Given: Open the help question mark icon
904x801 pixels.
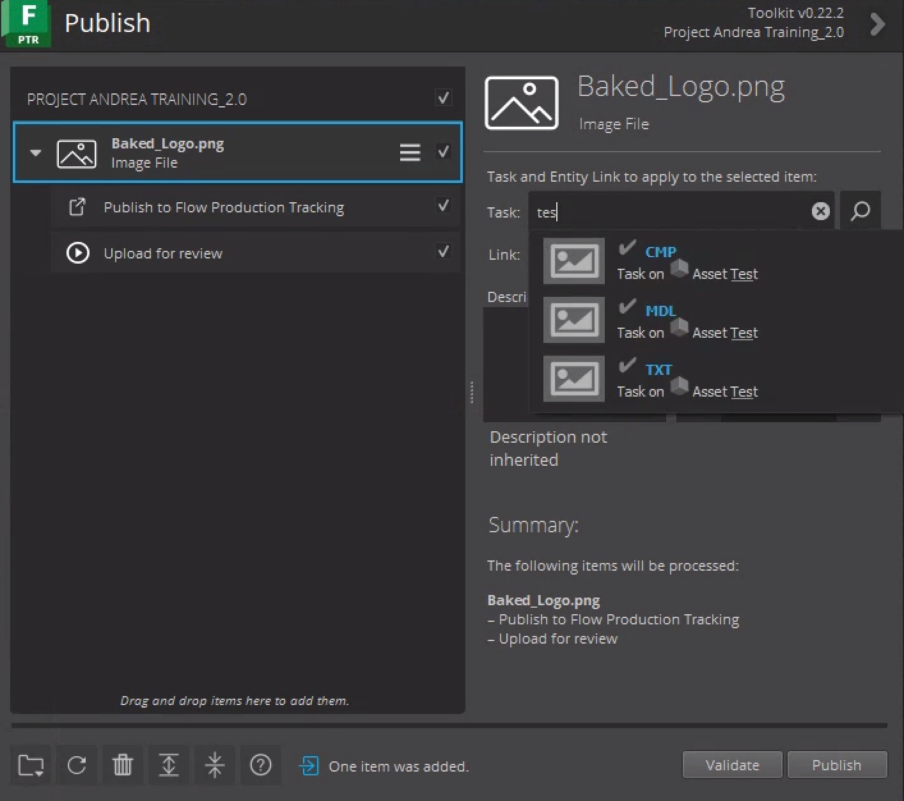Looking at the screenshot, I should 261,765.
